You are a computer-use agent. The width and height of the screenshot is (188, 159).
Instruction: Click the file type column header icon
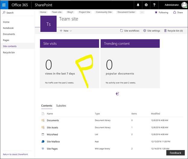[x=43, y=114]
